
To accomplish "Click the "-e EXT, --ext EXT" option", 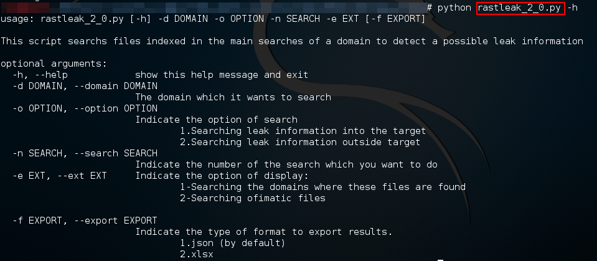I will pyautogui.click(x=60, y=176).
